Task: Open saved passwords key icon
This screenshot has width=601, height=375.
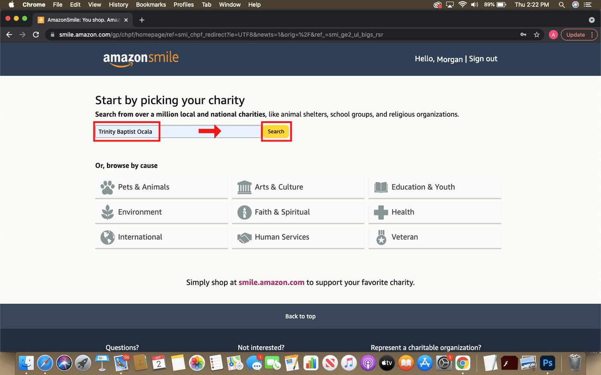Action: pos(523,35)
